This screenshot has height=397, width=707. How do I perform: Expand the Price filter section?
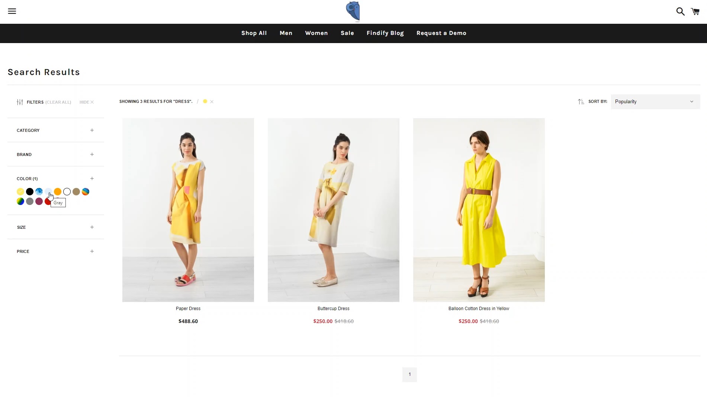pos(55,251)
